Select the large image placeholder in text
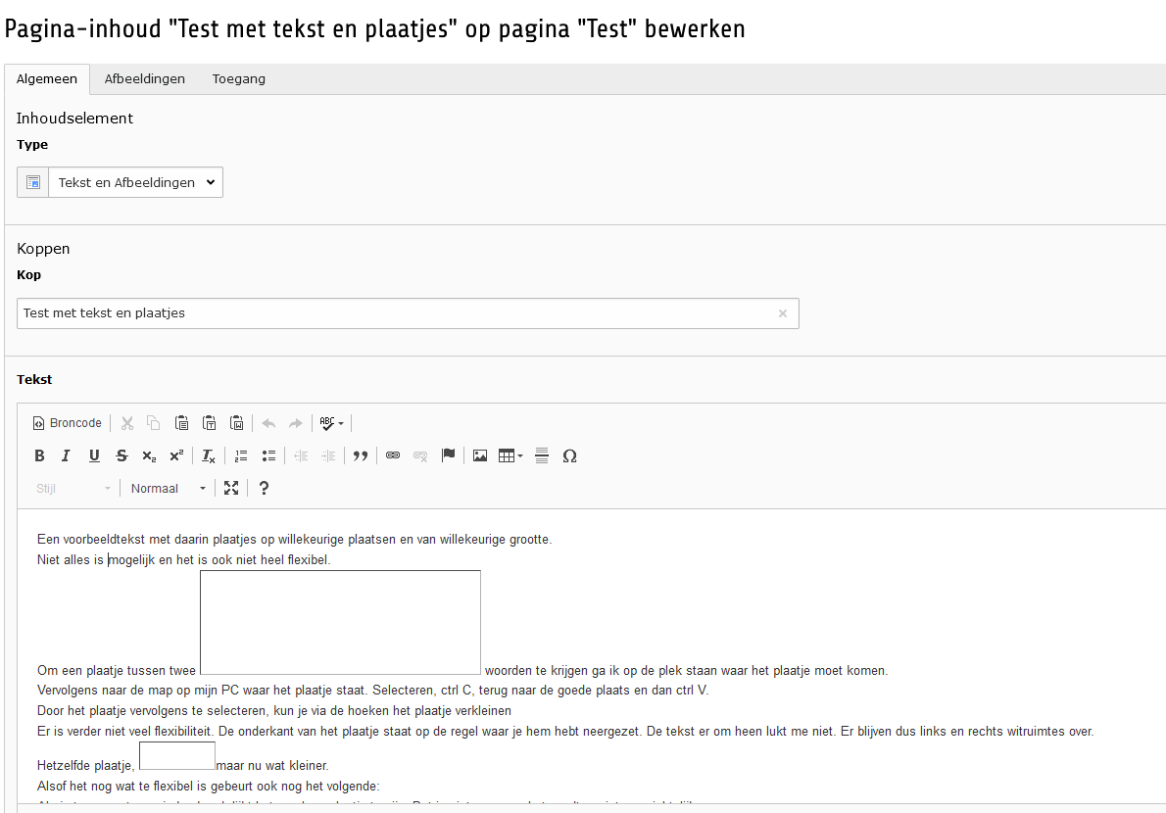 (340, 623)
